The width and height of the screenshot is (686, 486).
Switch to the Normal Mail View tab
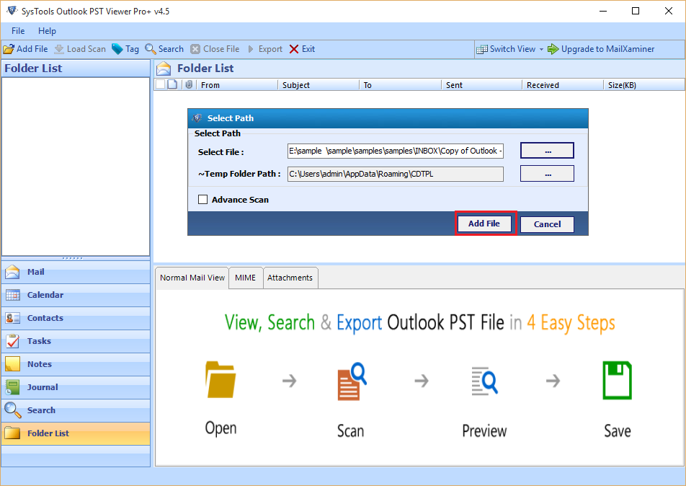[192, 278]
